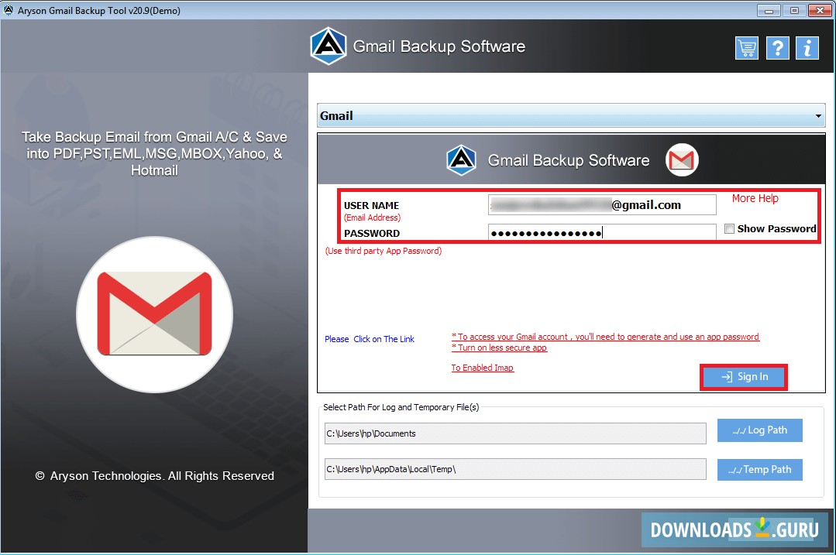The image size is (836, 555).
Task: Click the To Enabled Imap link
Action: click(x=482, y=368)
